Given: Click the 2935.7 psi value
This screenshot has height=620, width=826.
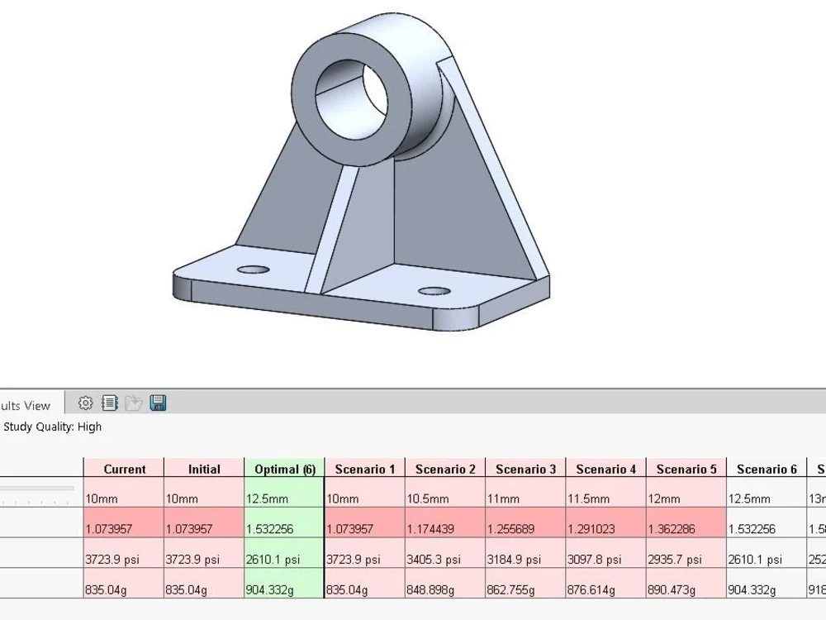Looking at the screenshot, I should coord(686,553).
